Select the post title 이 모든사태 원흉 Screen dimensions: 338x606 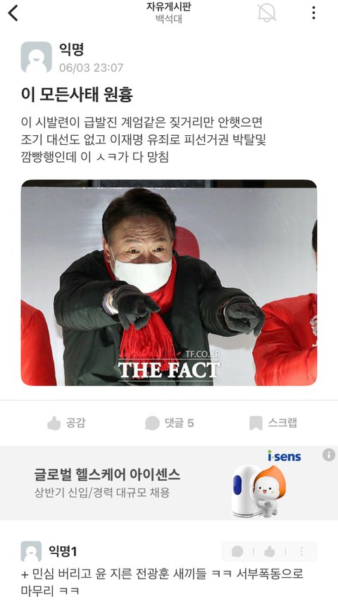[77, 94]
